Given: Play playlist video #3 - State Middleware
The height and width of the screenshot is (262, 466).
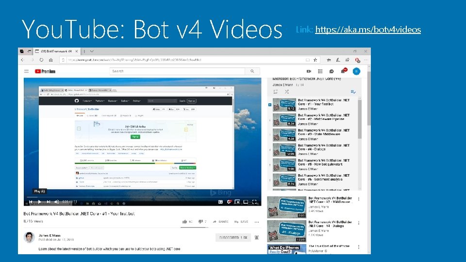Looking at the screenshot, I should click(312, 134).
